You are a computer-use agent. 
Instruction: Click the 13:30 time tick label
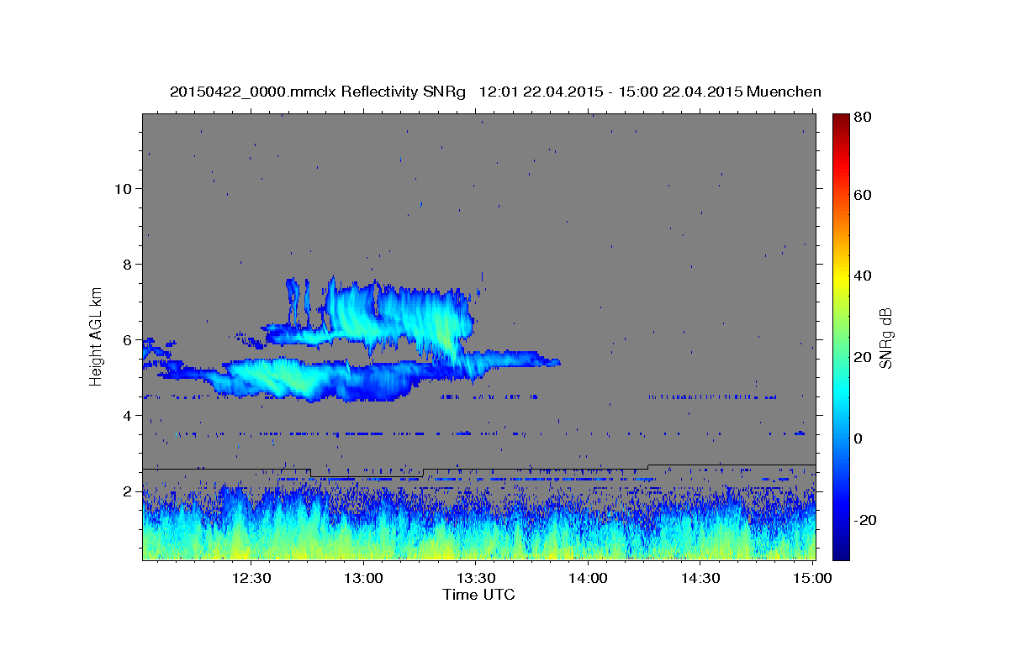click(x=475, y=578)
